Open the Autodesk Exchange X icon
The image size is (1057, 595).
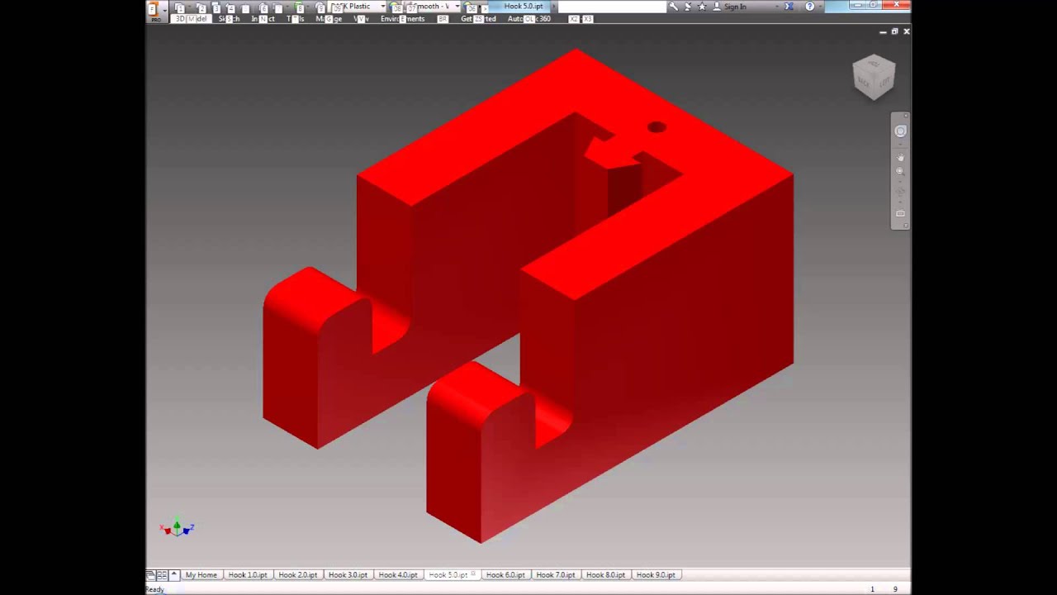pos(789,7)
